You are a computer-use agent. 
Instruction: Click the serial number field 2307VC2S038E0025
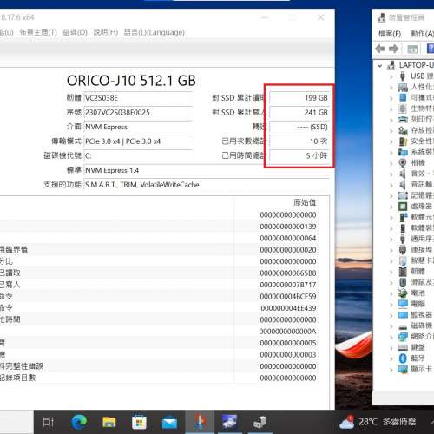pyautogui.click(x=138, y=113)
